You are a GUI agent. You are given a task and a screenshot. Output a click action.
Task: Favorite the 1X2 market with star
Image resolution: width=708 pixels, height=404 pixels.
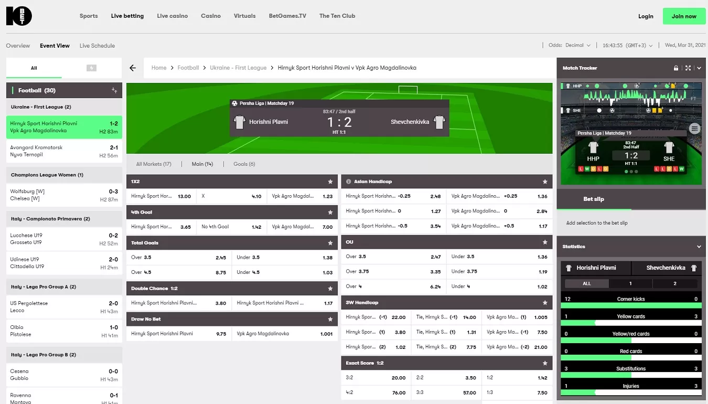(330, 182)
